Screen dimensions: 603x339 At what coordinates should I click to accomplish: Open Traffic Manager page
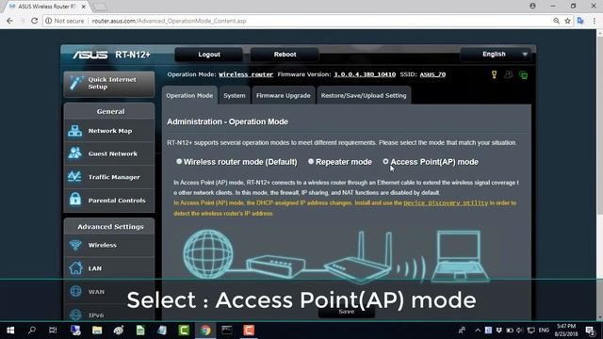(x=109, y=177)
